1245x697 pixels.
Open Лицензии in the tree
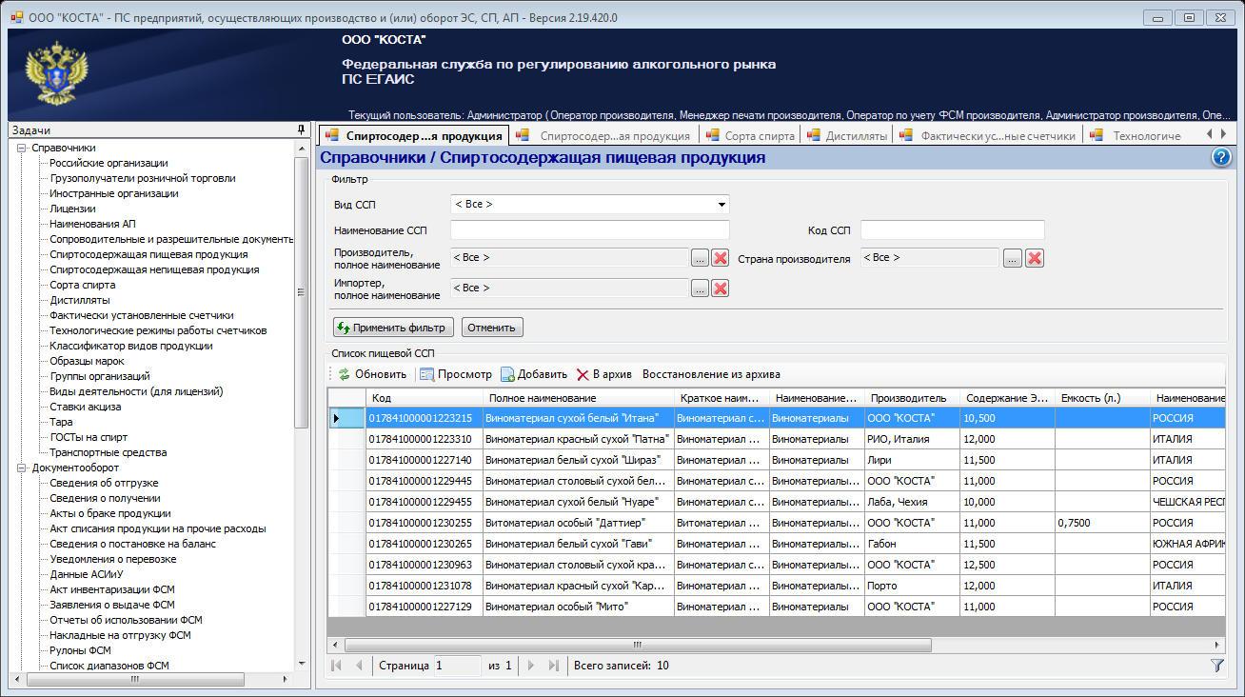[x=72, y=209]
